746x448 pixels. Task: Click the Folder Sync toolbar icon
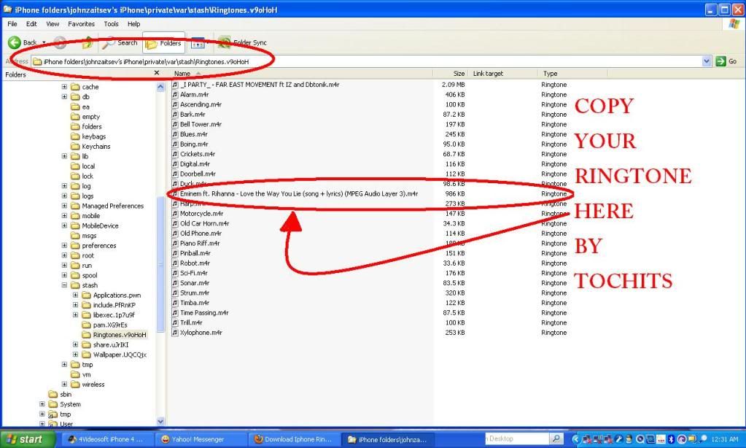(225, 43)
